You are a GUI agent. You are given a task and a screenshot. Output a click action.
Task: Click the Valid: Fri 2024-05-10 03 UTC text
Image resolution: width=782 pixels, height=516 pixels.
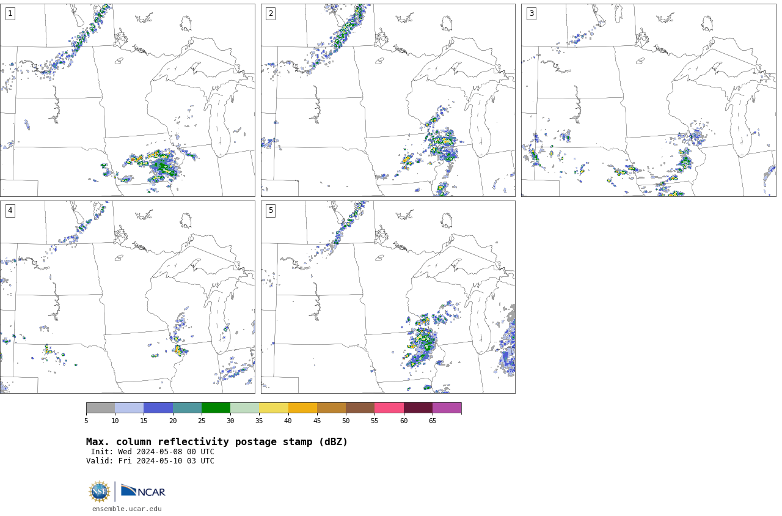(x=150, y=461)
